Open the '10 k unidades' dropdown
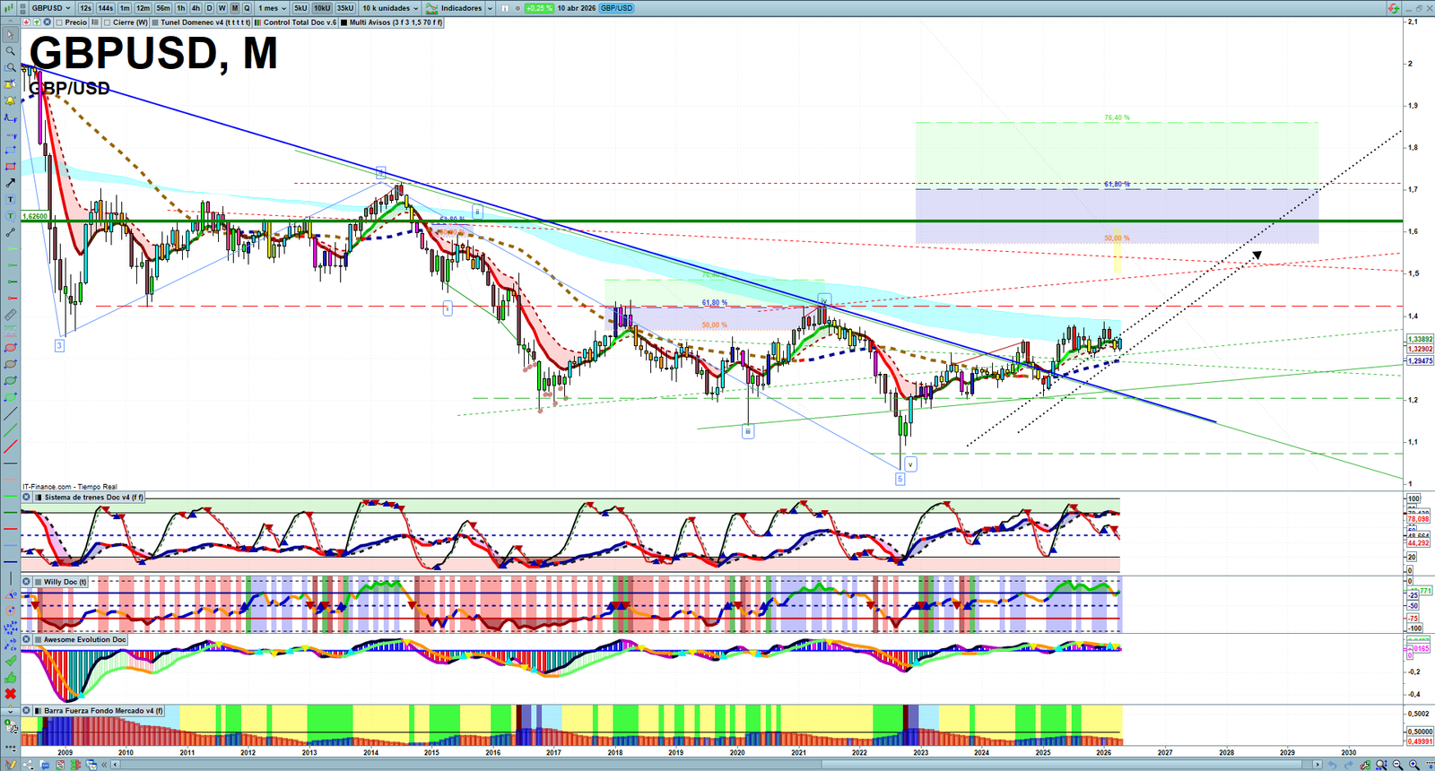Image resolution: width=1435 pixels, height=771 pixels. pos(390,8)
